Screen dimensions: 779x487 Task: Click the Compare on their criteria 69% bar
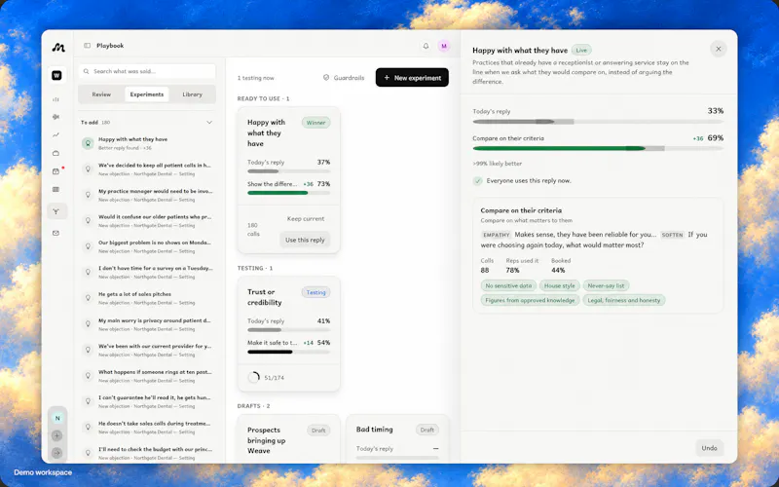coord(598,149)
